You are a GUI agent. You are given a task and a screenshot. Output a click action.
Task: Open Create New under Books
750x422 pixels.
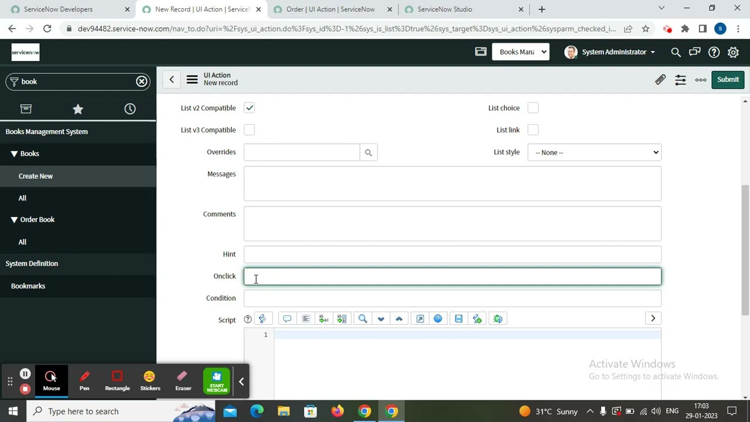pyautogui.click(x=35, y=176)
